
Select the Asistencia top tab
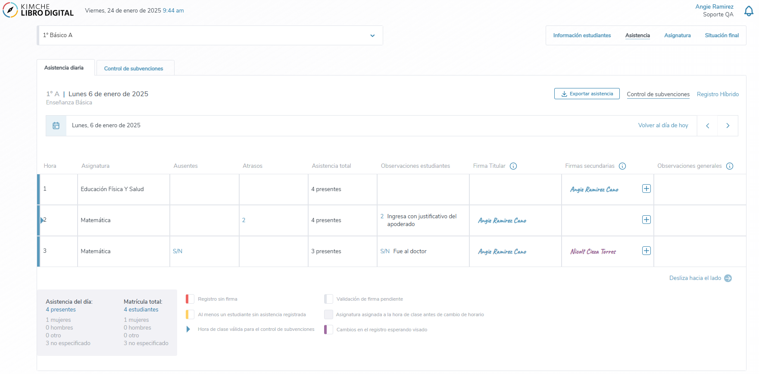[637, 35]
